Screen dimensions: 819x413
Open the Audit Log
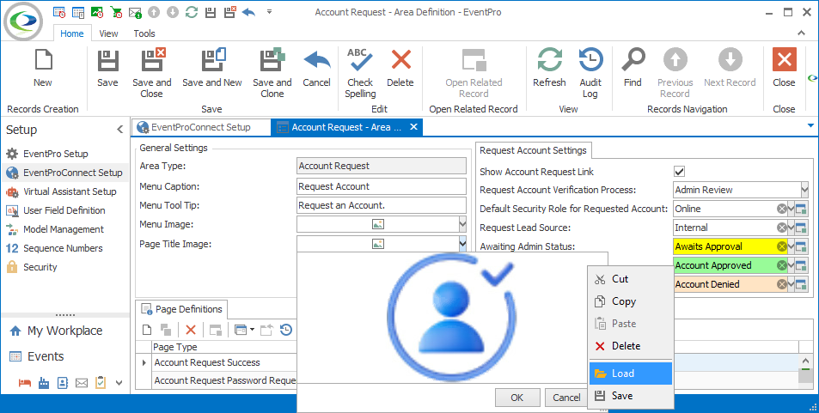(590, 73)
